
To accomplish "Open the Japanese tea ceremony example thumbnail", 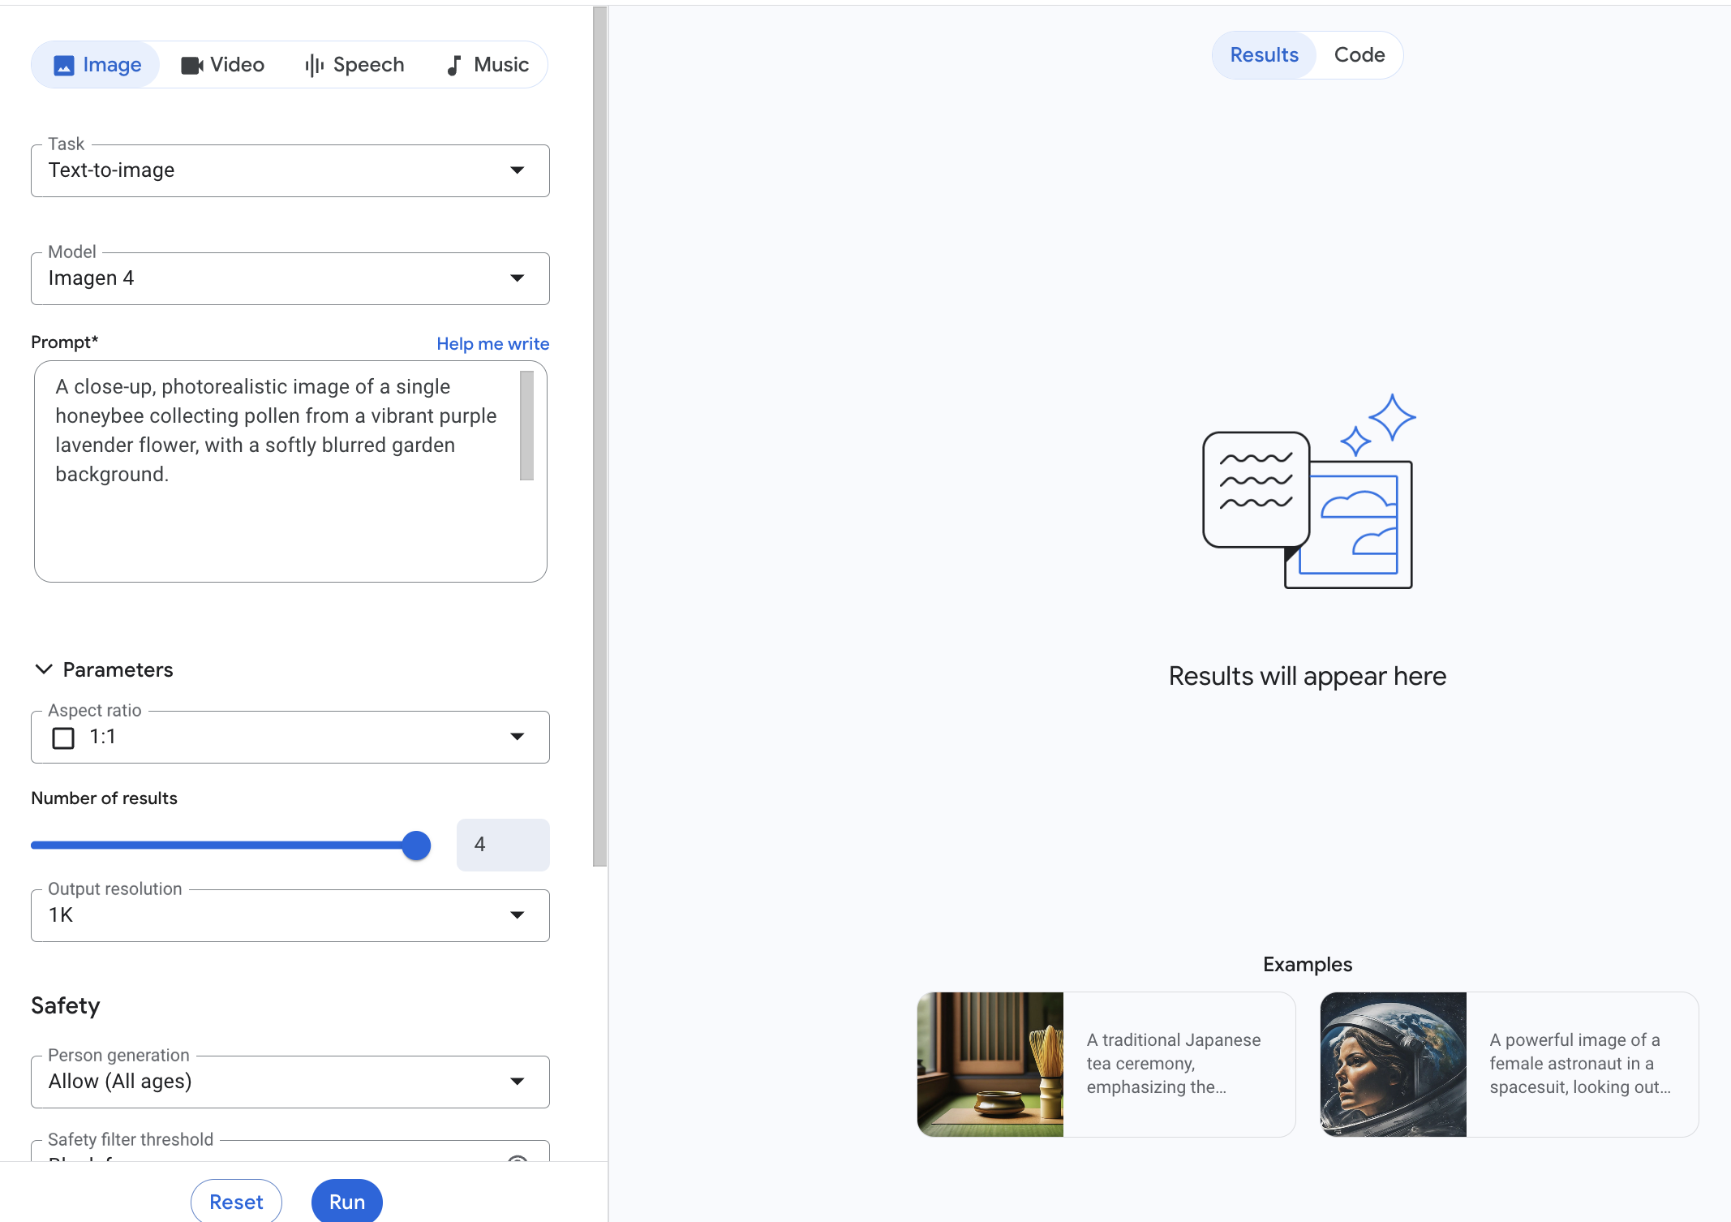I will point(989,1064).
